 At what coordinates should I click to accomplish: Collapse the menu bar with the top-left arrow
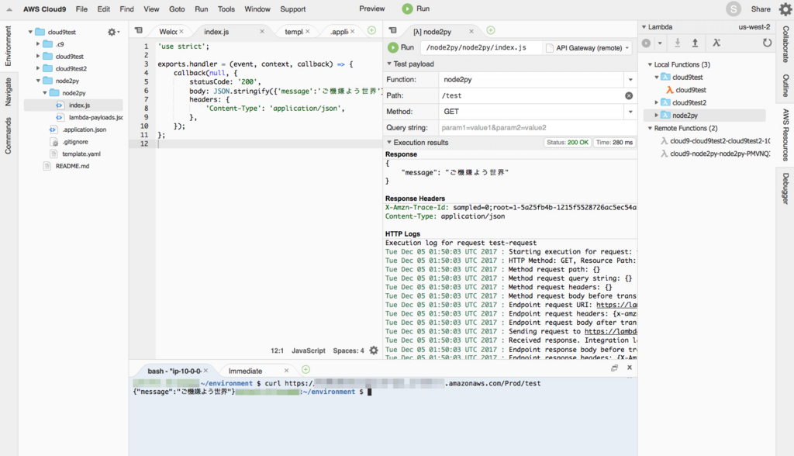point(9,9)
